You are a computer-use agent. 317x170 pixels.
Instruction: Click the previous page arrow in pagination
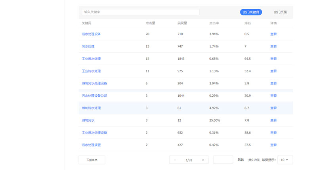coord(176,160)
